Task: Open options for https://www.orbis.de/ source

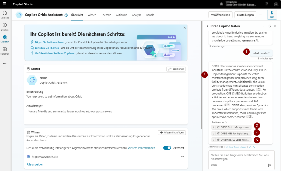Action: click(182, 156)
